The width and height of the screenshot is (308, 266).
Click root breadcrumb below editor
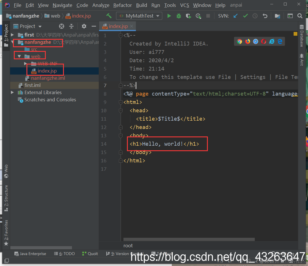tap(128, 246)
